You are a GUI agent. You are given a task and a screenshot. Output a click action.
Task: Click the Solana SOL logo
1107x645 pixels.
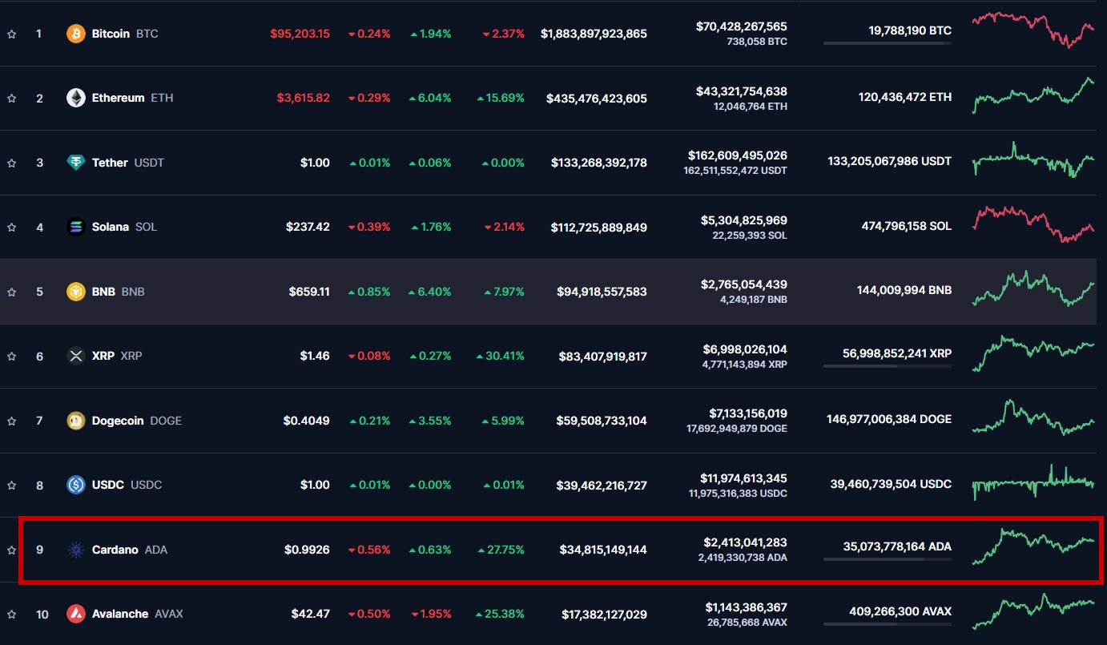(x=76, y=227)
